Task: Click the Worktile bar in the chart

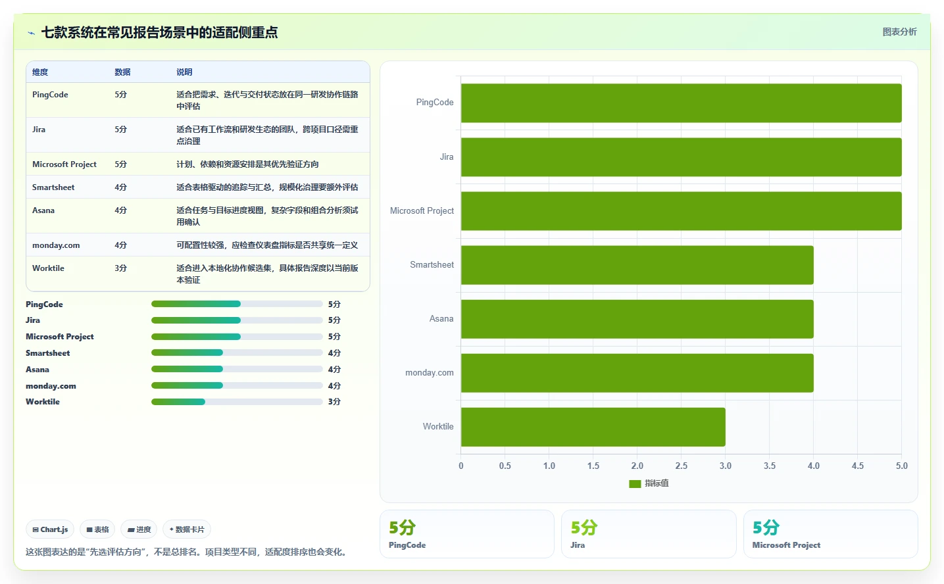Action: (593, 427)
